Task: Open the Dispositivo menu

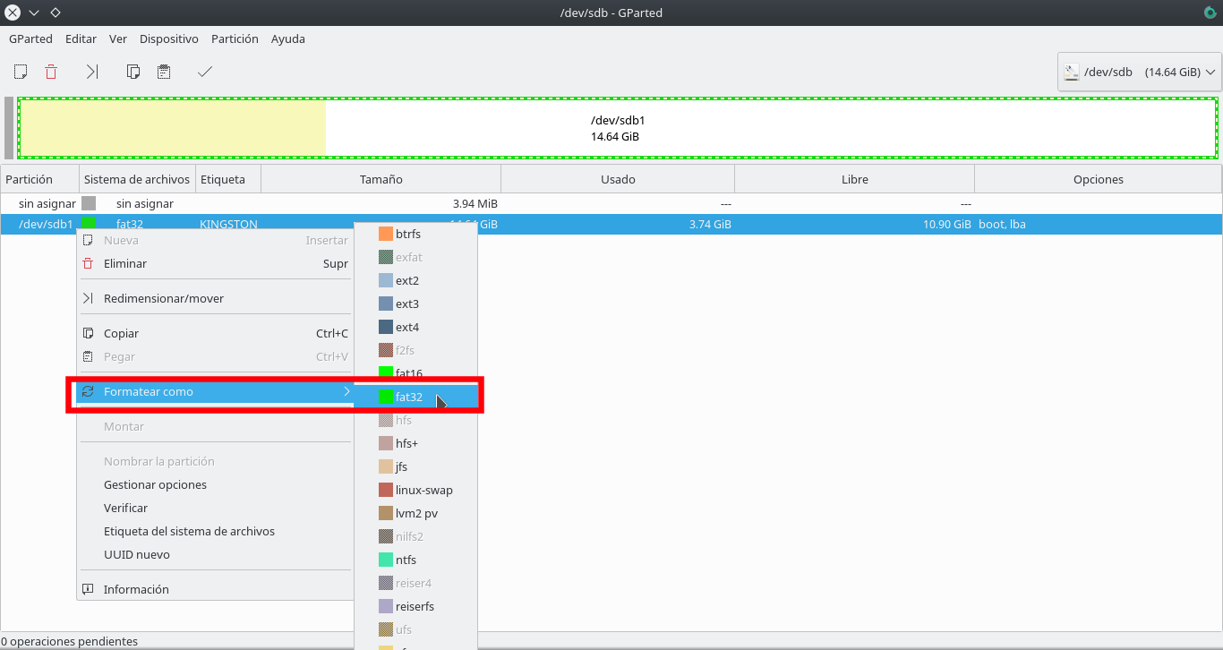Action: 169,38
